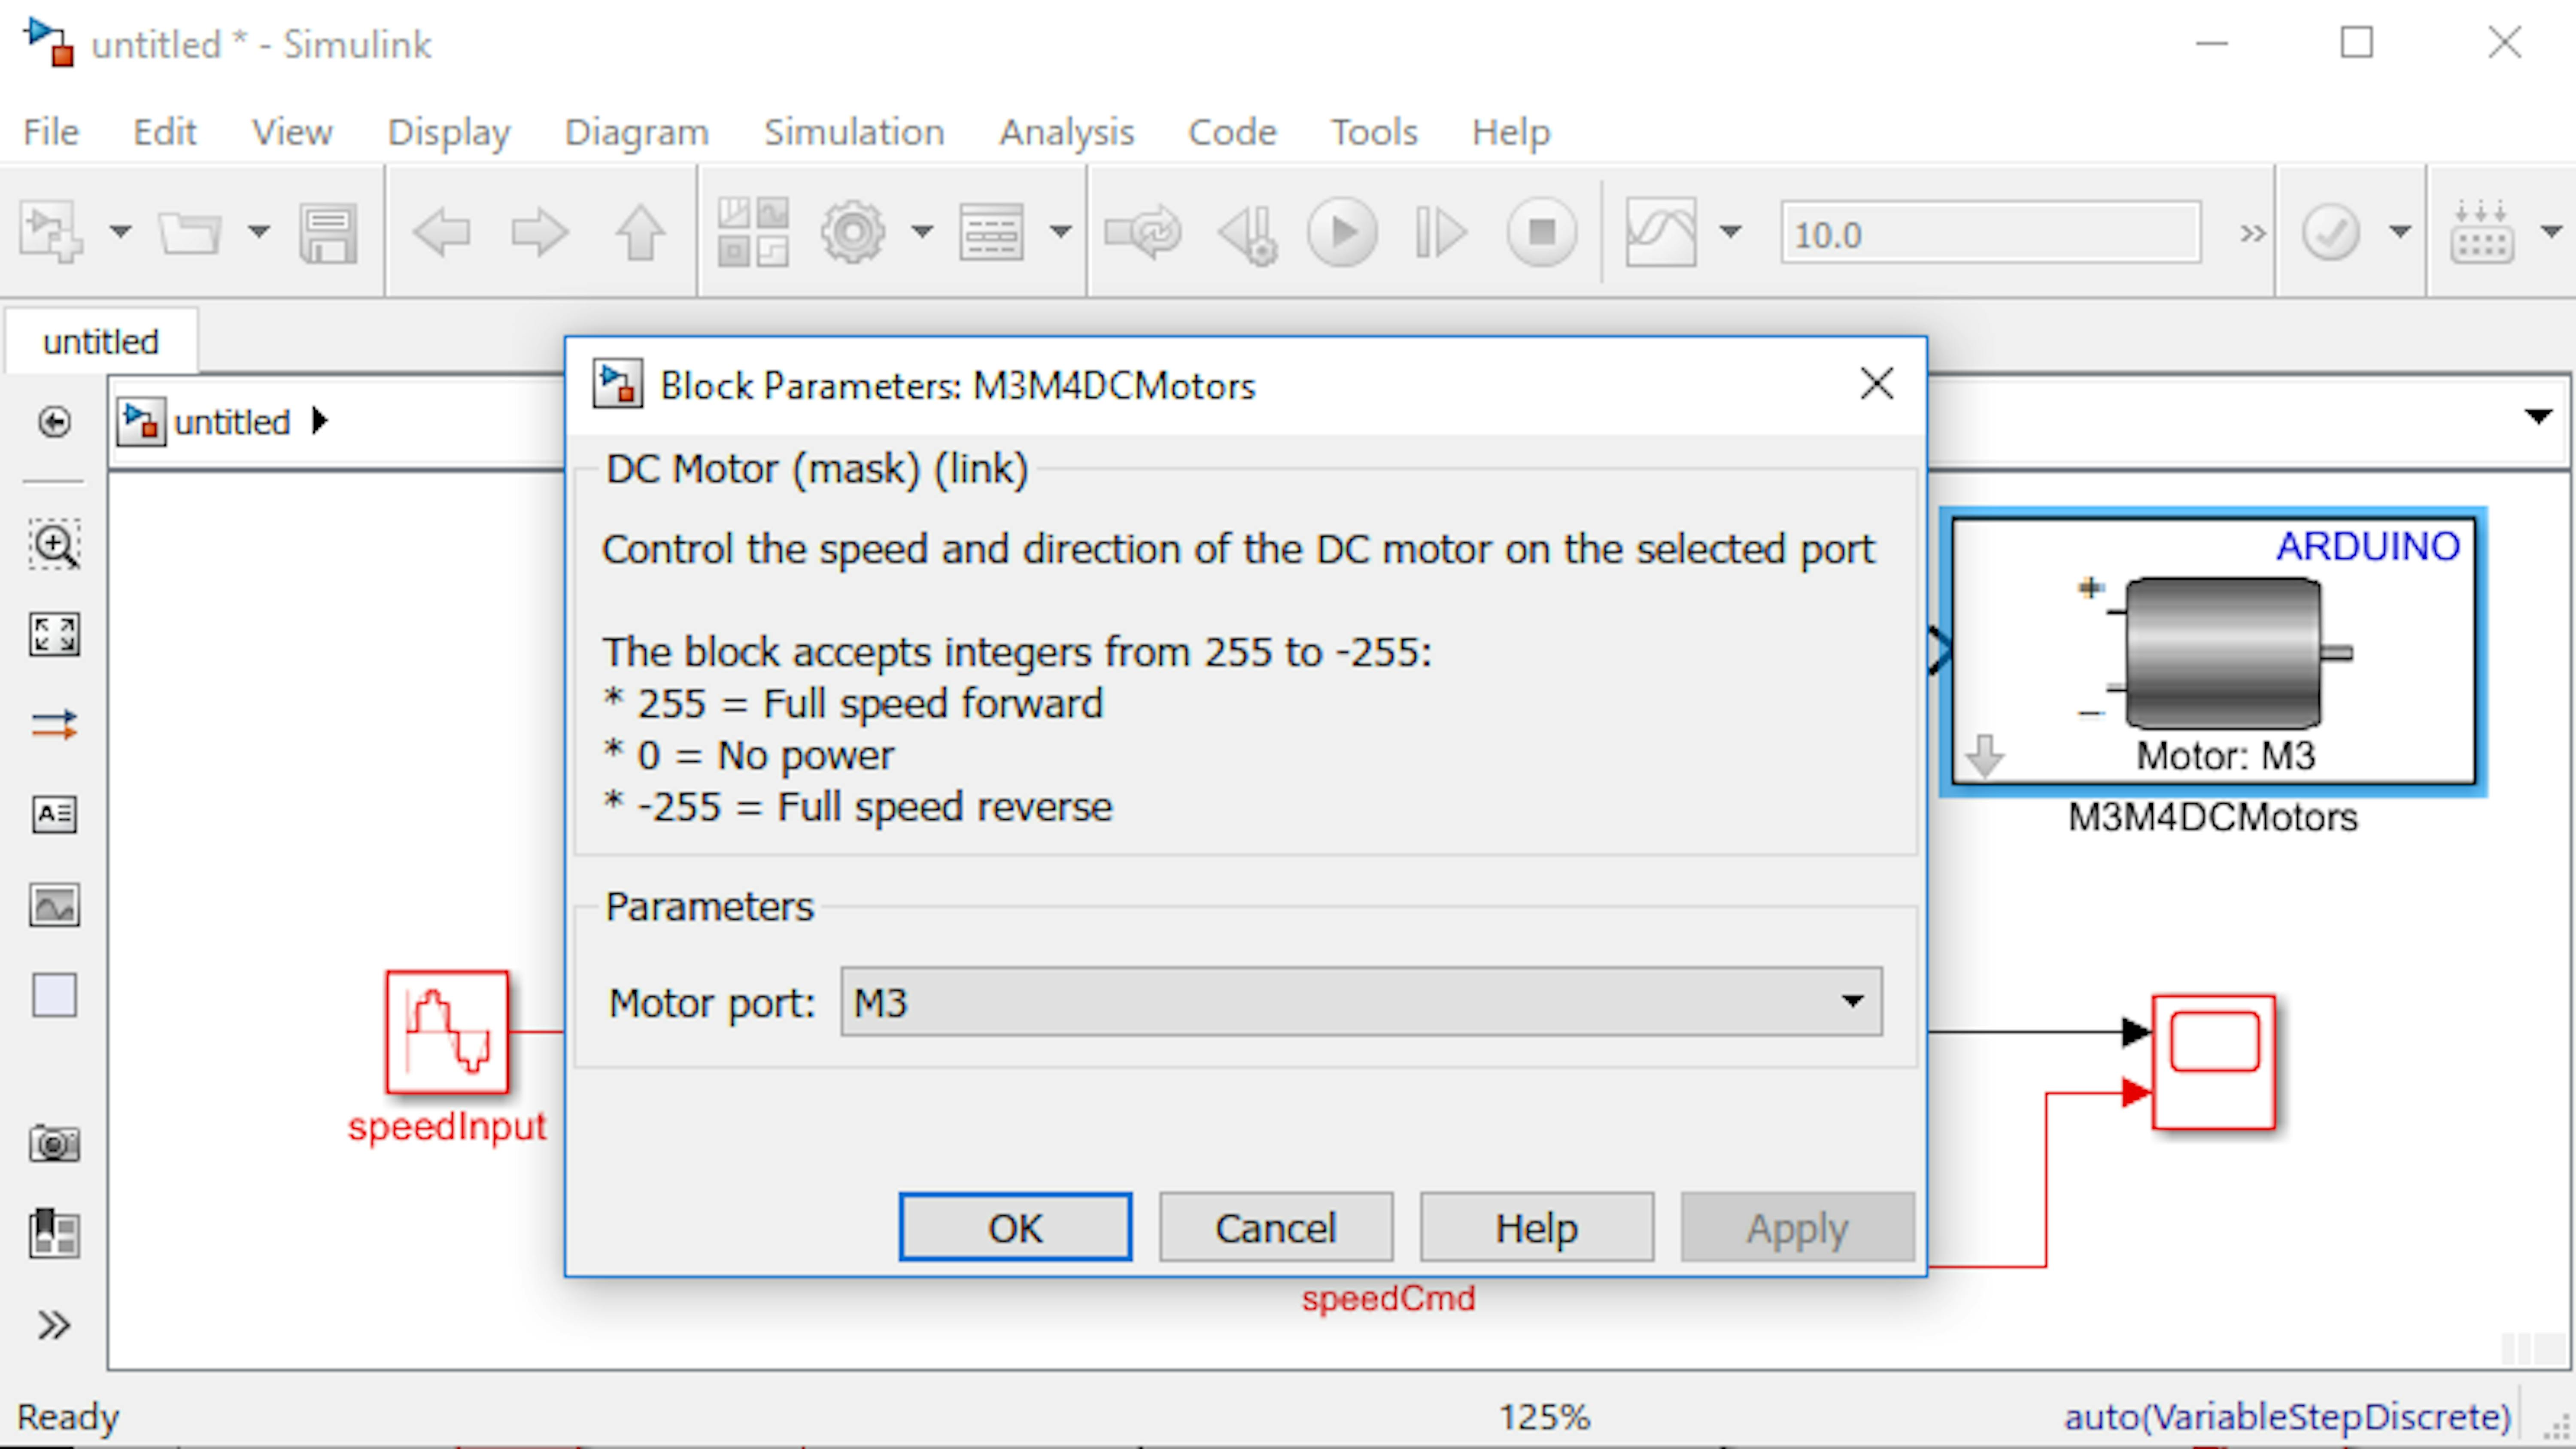Expand the Data Inspector dropdown arrow

1731,232
